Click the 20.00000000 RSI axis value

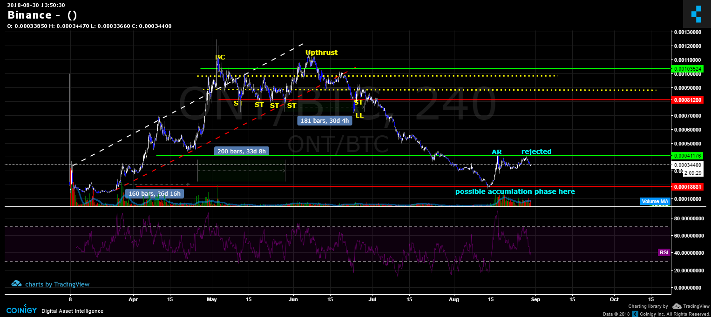[688, 271]
